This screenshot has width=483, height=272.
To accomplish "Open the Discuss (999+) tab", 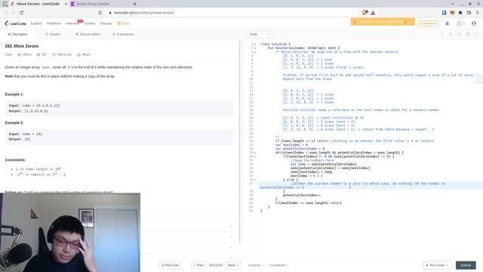I will coord(88,34).
